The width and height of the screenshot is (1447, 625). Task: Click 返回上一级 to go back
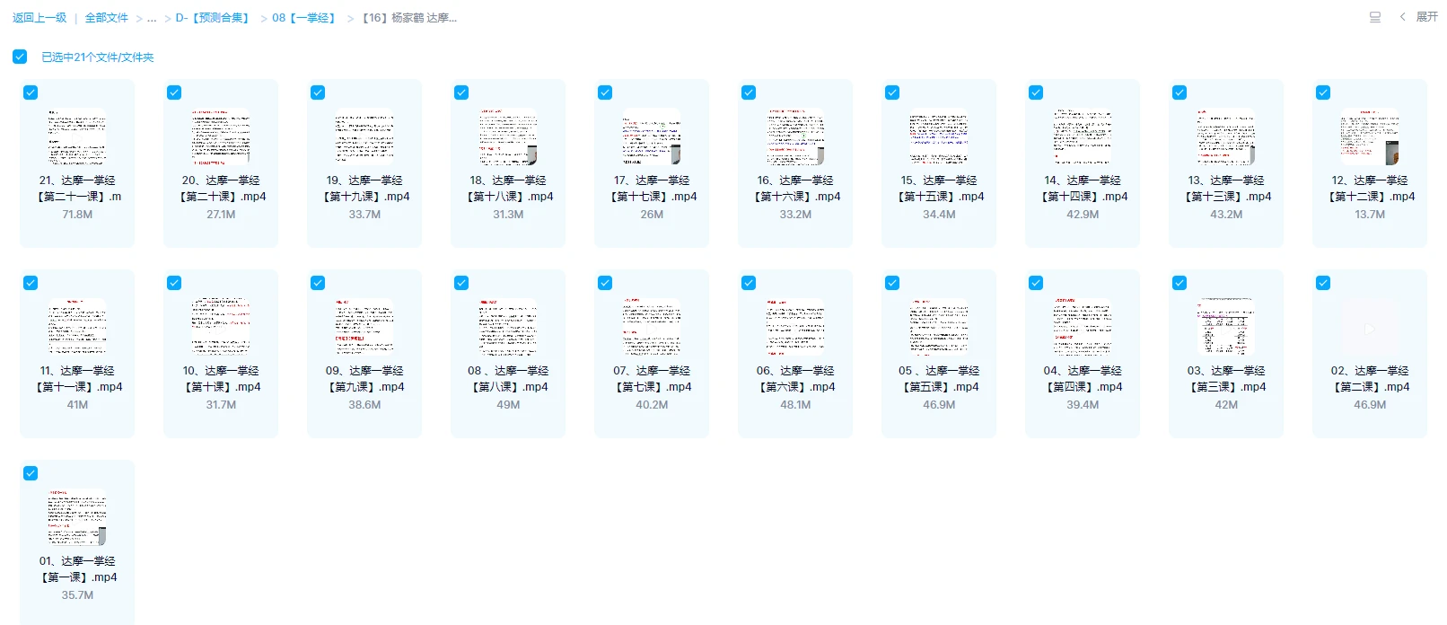[x=39, y=18]
